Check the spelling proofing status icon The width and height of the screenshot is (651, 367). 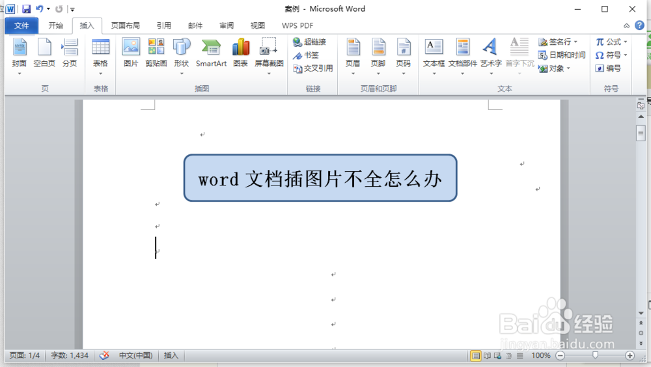[x=104, y=355]
